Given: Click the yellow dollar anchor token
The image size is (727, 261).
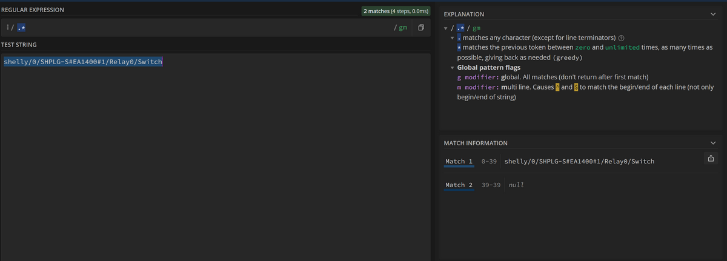Looking at the screenshot, I should point(576,87).
